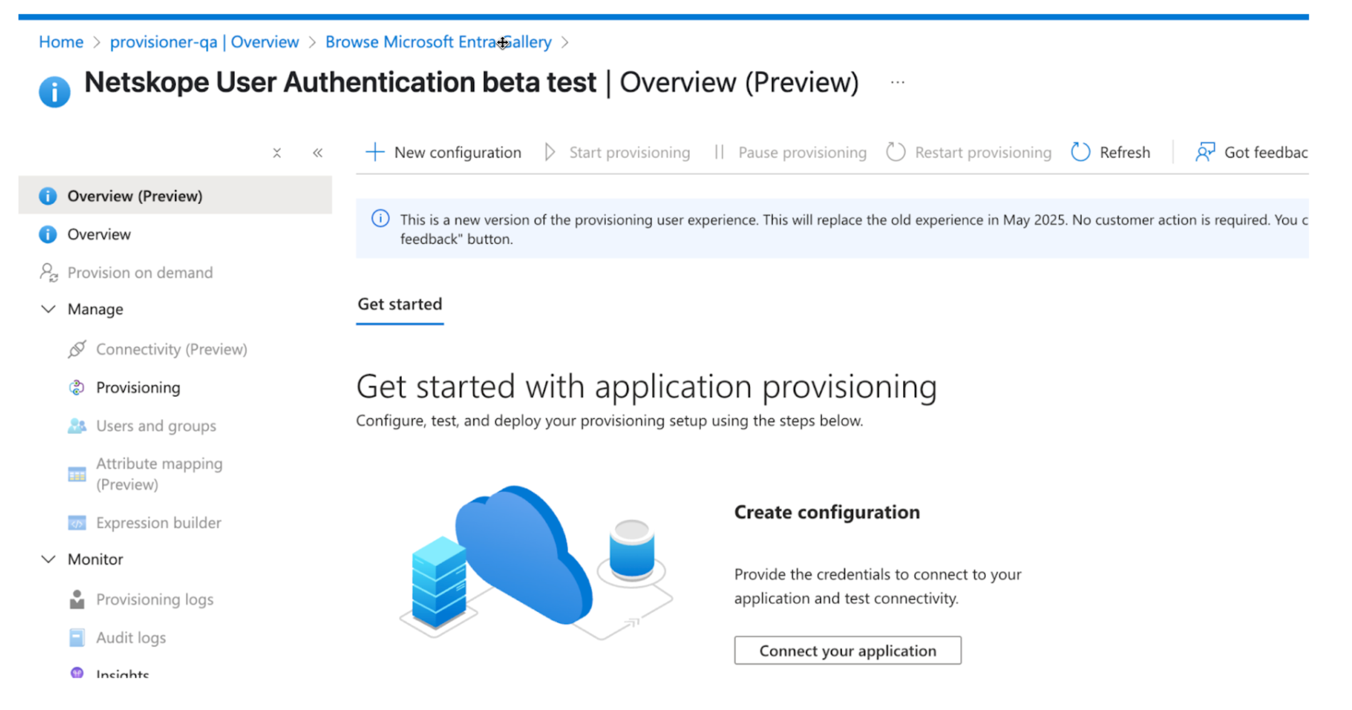Launch the Expression builder
This screenshot has width=1352, height=710.
pos(158,522)
